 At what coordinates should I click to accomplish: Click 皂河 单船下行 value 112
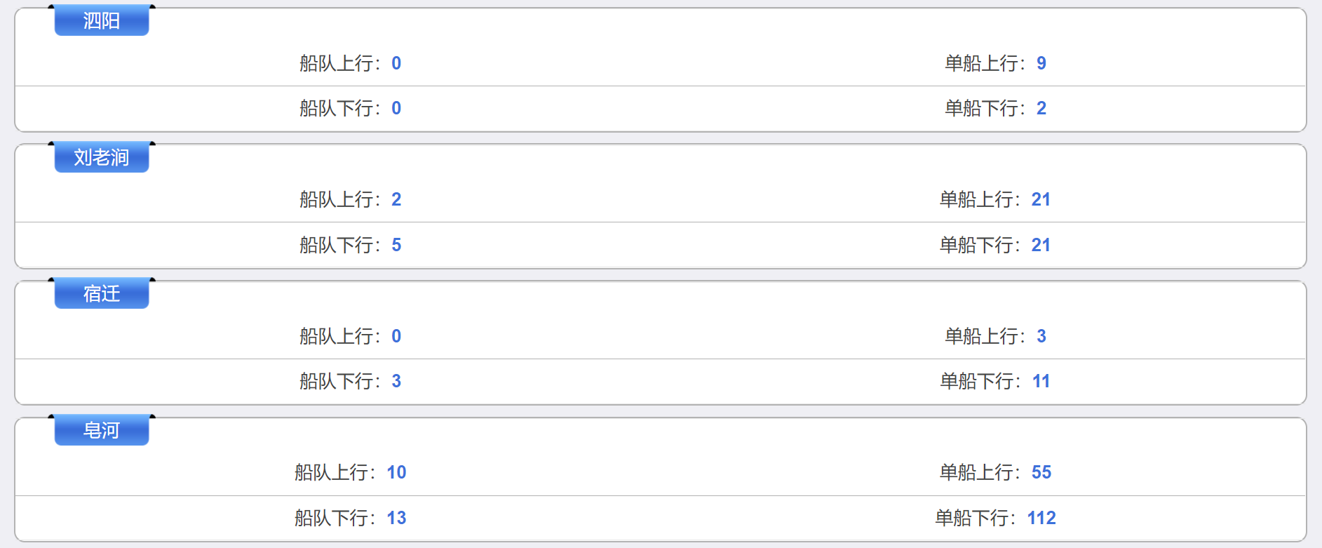[1041, 518]
